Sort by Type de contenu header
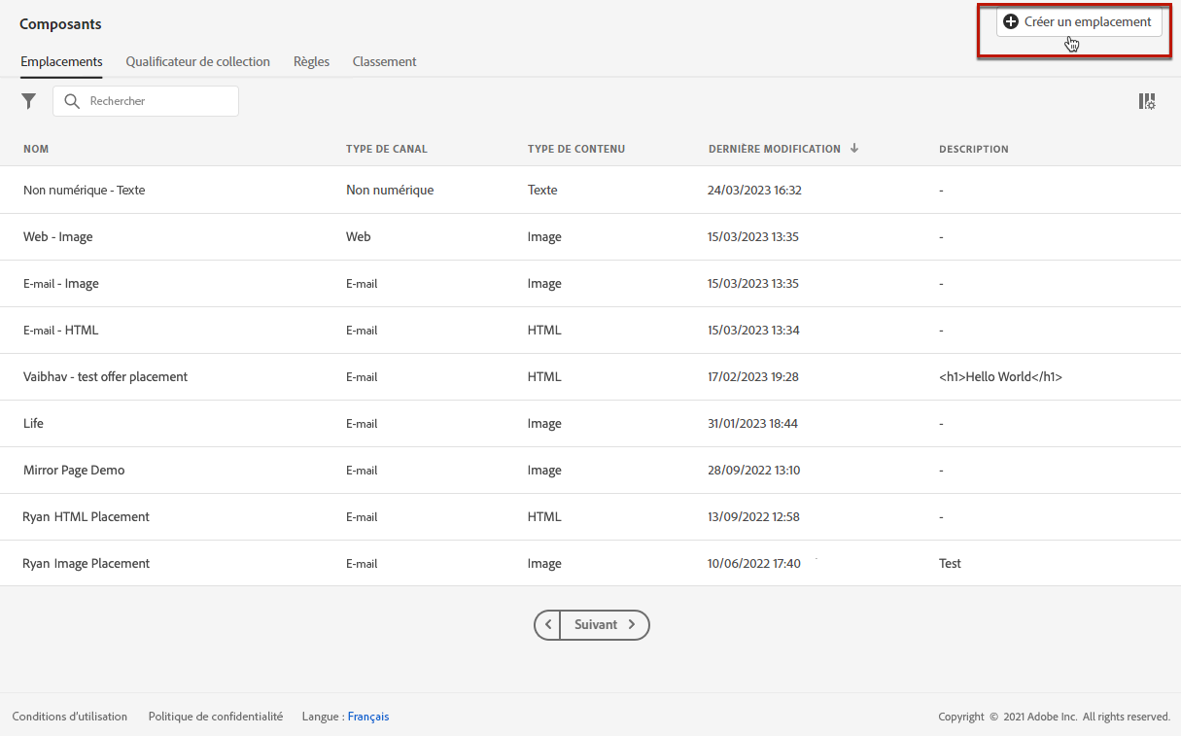This screenshot has width=1181, height=736. (575, 150)
